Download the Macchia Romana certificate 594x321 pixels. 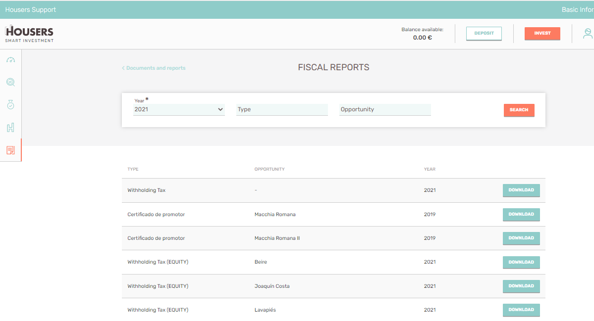pyautogui.click(x=521, y=214)
